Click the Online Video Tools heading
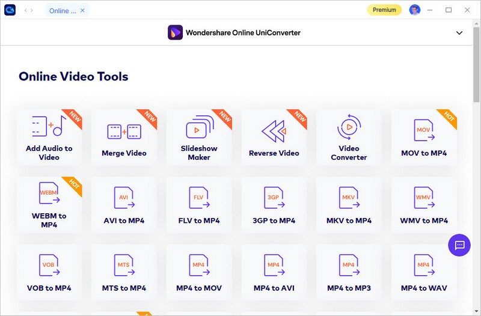The width and height of the screenshot is (481, 316). pos(73,76)
